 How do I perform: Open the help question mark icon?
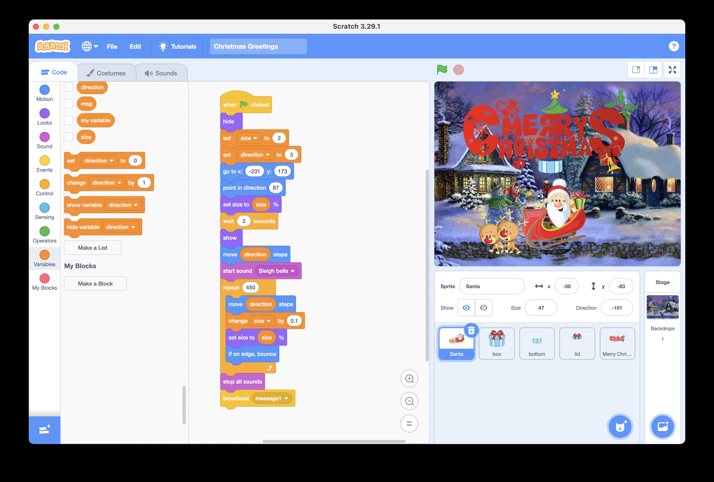pos(673,46)
